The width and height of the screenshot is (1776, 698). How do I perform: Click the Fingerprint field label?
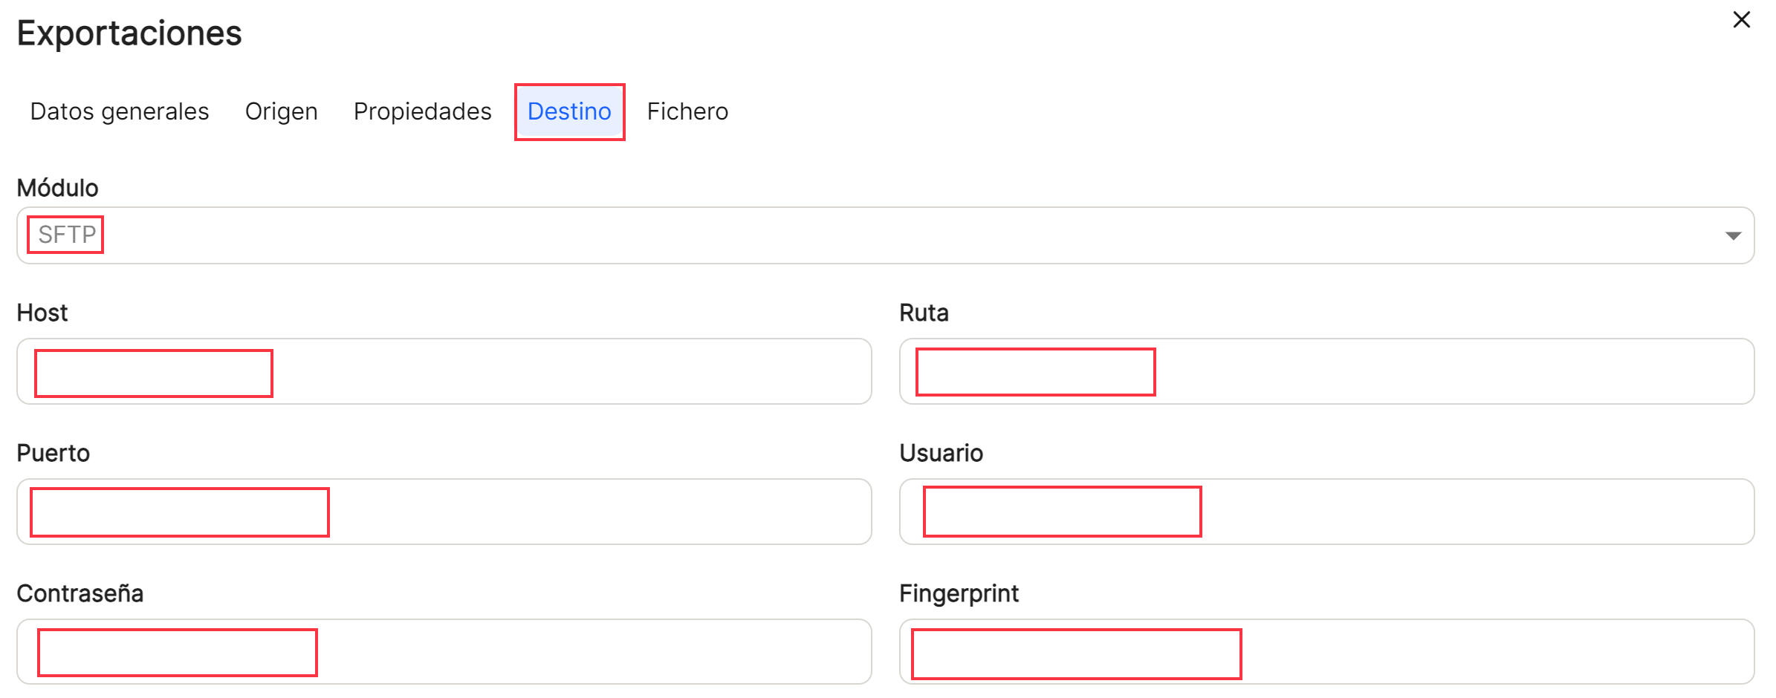click(x=959, y=593)
